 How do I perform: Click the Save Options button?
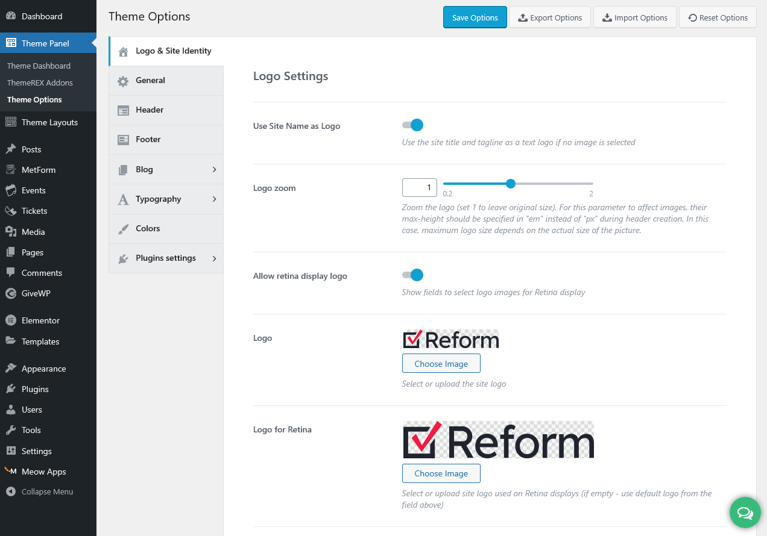pyautogui.click(x=475, y=17)
